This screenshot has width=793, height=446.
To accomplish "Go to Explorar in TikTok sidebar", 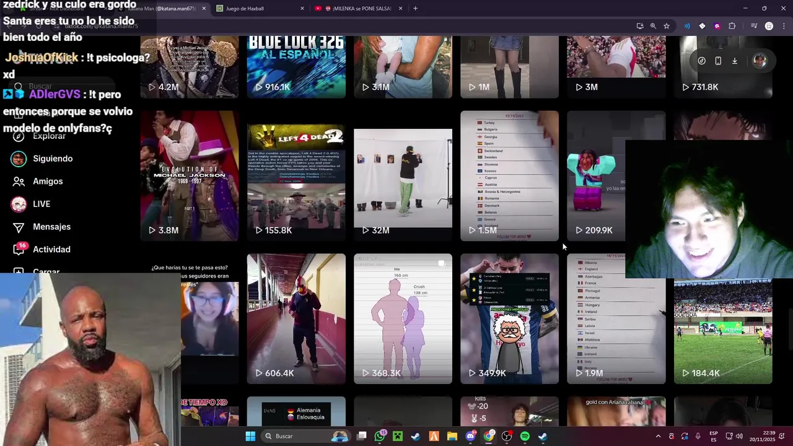I will click(x=49, y=136).
